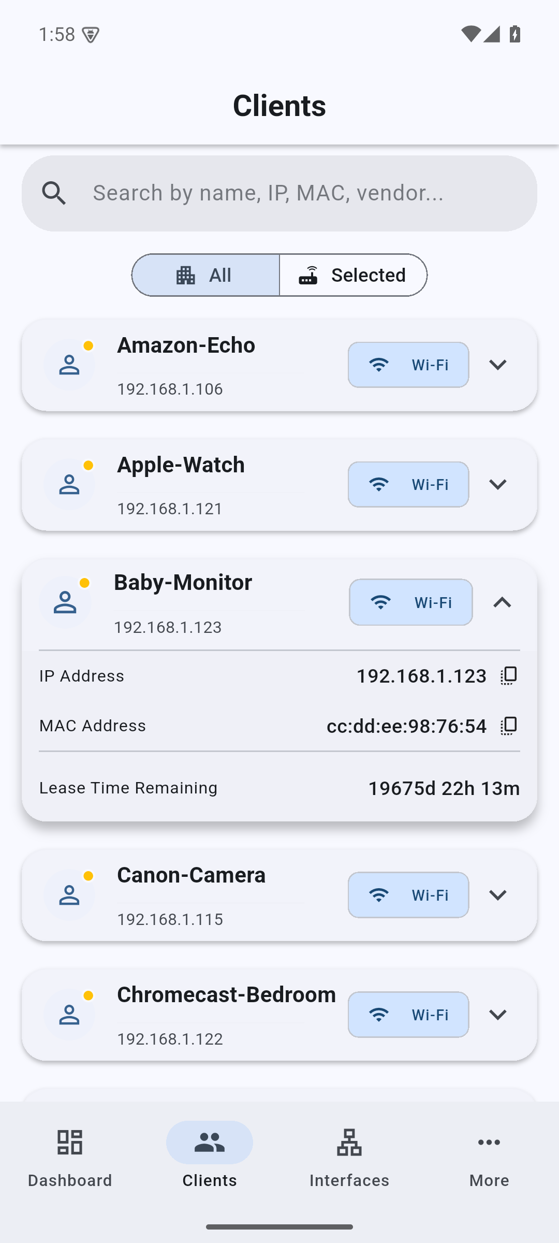Expand the Canon-Camera client card
This screenshot has width=559, height=1243.
(x=498, y=895)
